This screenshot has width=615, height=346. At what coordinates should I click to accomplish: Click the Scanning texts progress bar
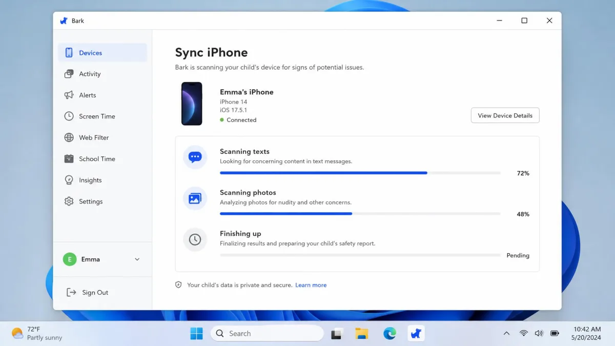pos(360,173)
